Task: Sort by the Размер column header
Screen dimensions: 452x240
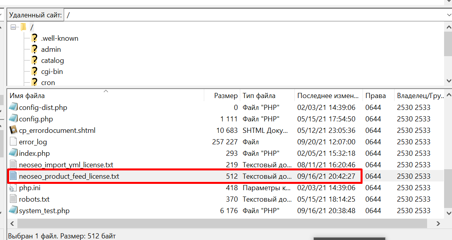Action: point(222,96)
